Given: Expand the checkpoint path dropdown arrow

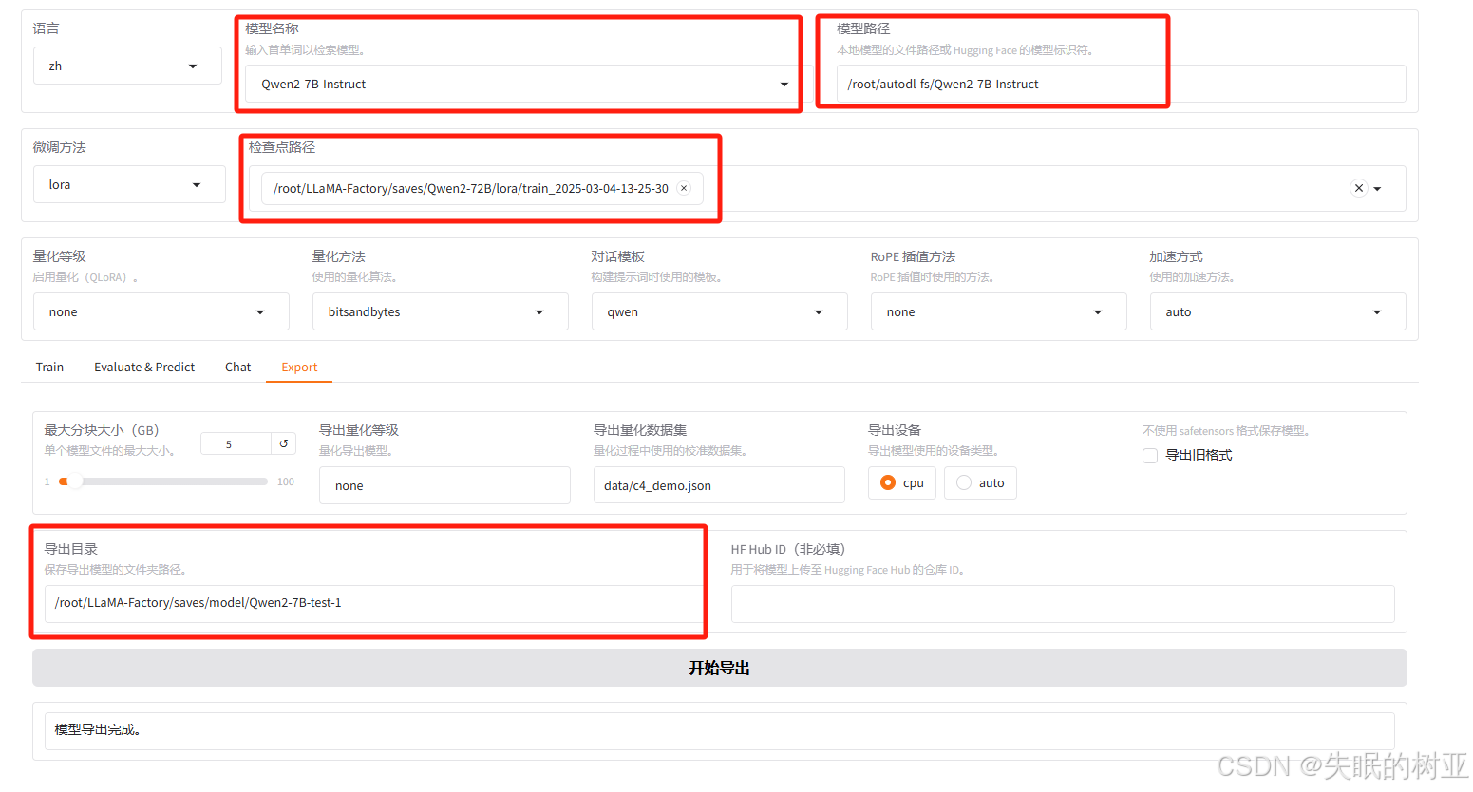Looking at the screenshot, I should [x=1377, y=189].
